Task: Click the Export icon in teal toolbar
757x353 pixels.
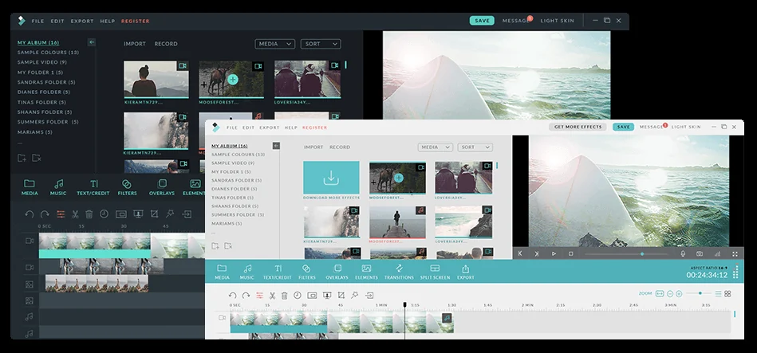Action: 465,272
